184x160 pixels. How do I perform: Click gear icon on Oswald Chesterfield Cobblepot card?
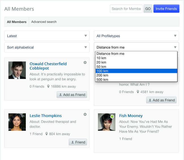pyautogui.click(x=85, y=63)
